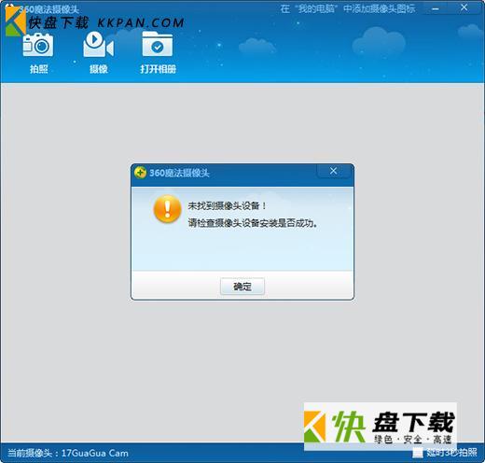Viewport: 485px width, 463px height.
Task: Confirm the dialog with the 确定 button
Action: point(242,287)
